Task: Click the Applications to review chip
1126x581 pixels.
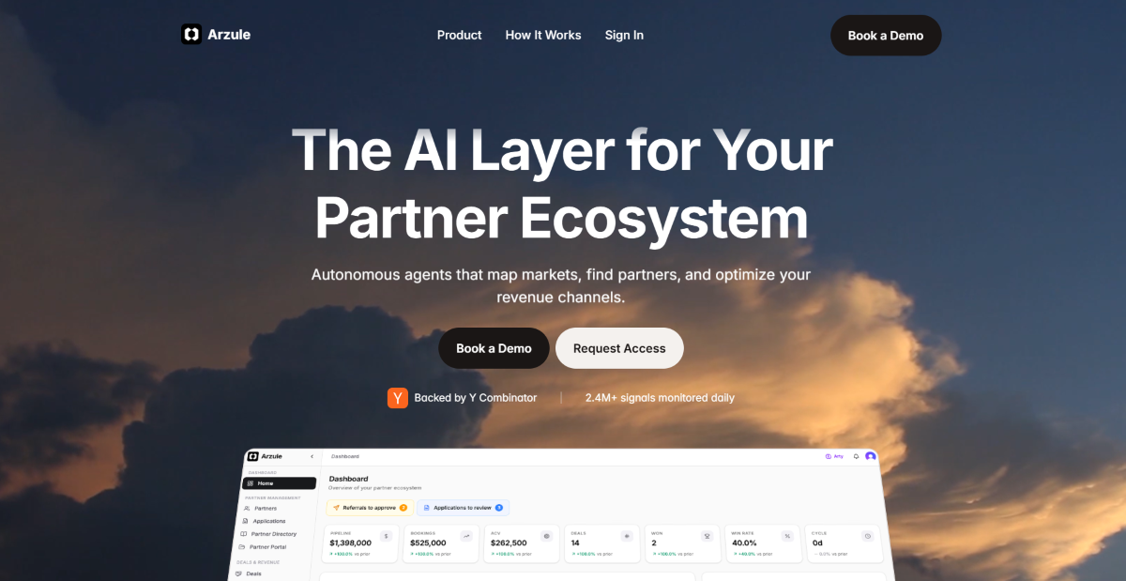Action: point(463,508)
